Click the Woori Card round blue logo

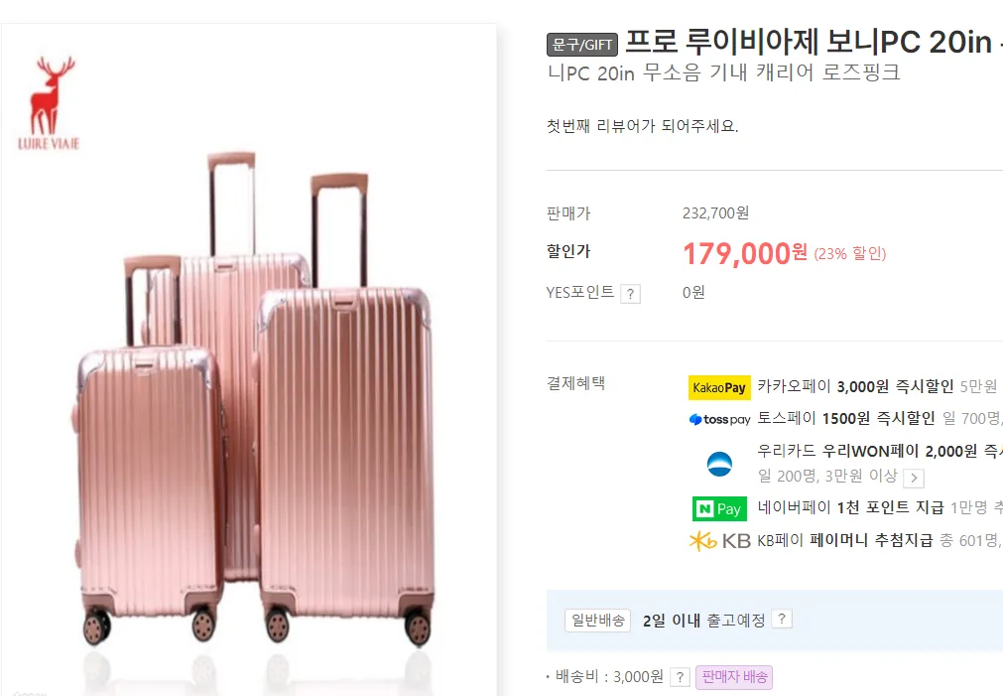click(719, 464)
